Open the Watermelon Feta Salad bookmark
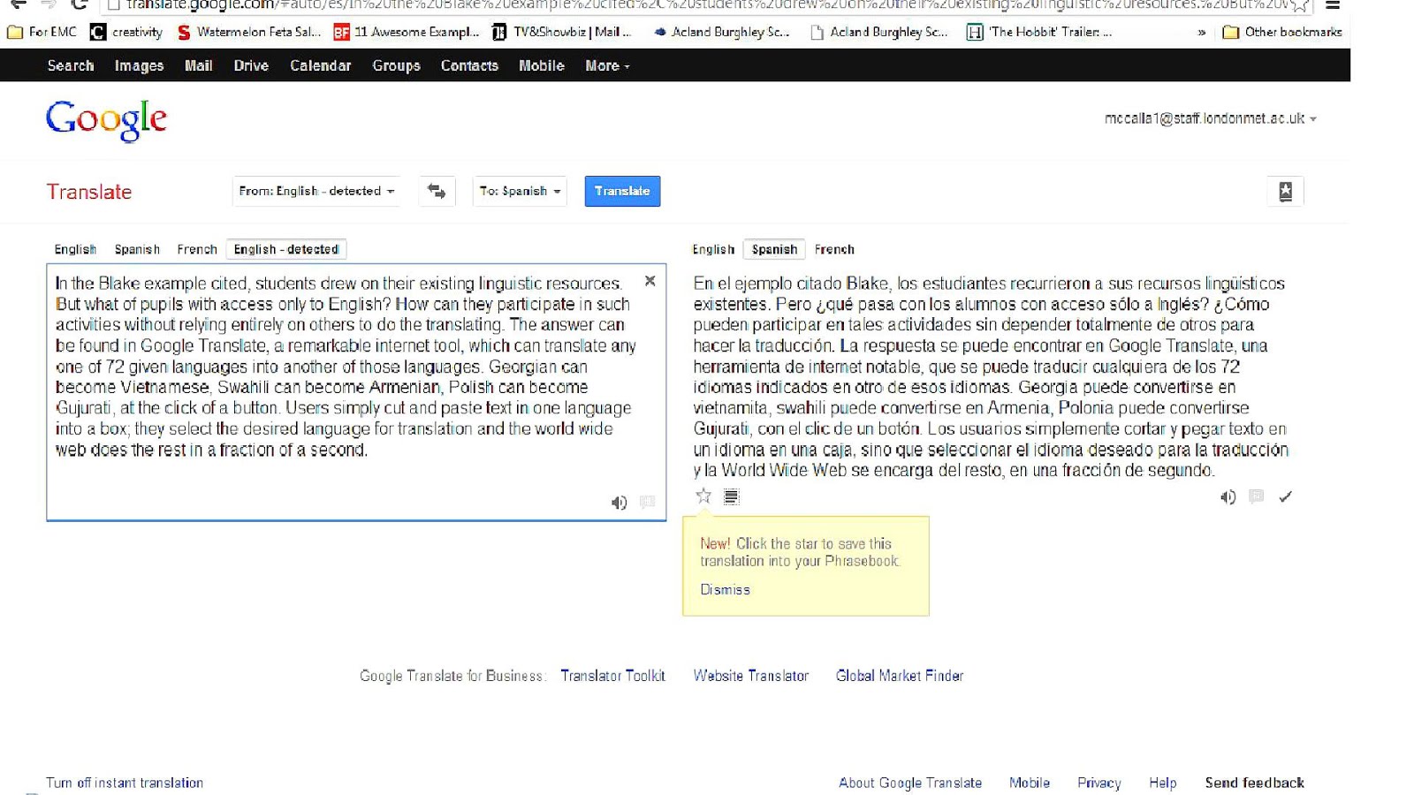Image resolution: width=1414 pixels, height=795 pixels. pos(248,32)
